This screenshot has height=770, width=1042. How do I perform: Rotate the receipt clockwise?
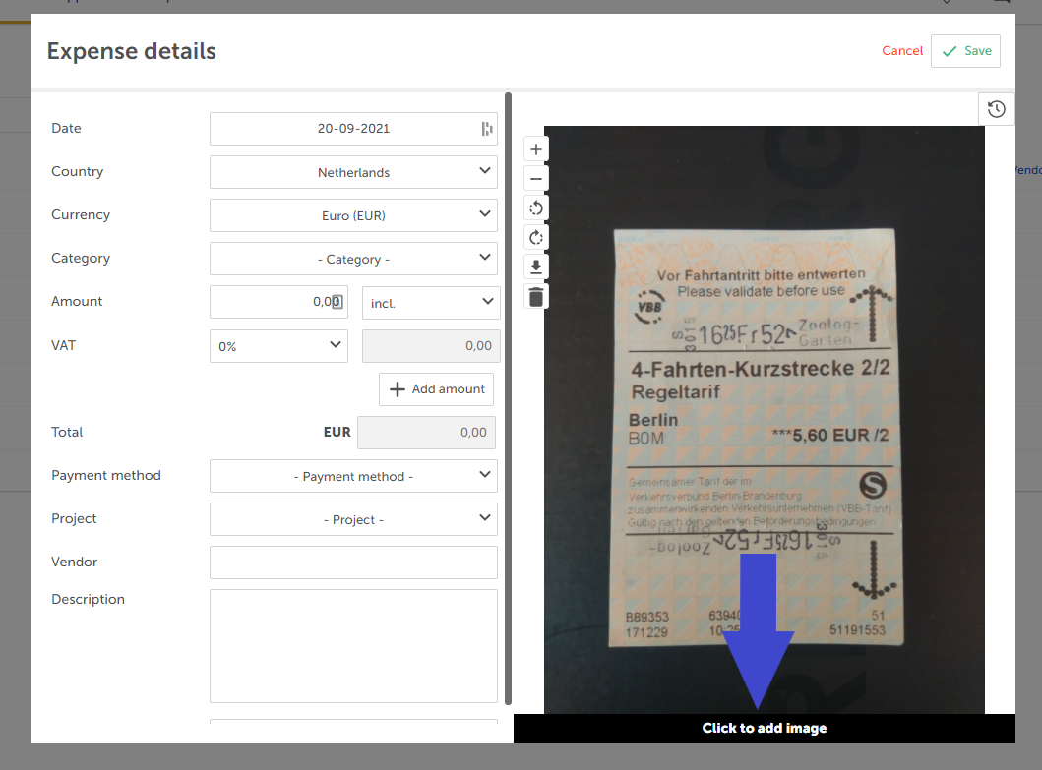(535, 237)
